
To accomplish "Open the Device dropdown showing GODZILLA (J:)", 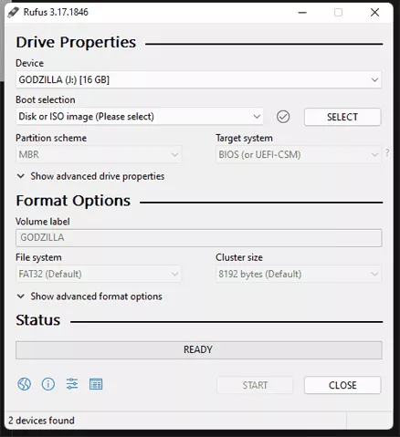I will pos(198,80).
